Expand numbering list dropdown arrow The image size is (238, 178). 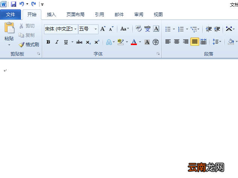pyautogui.click(x=187, y=29)
